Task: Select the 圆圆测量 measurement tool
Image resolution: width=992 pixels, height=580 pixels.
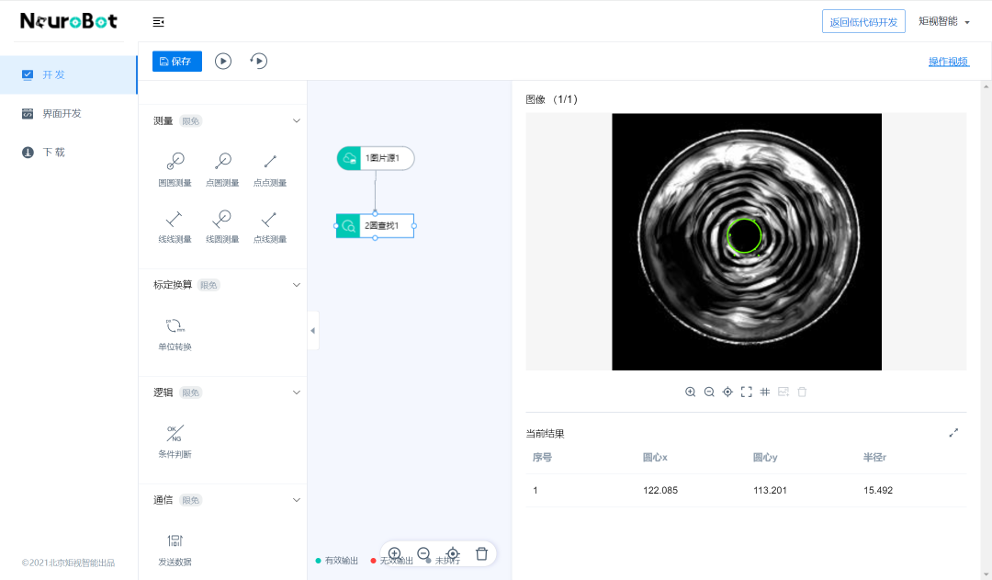Action: click(175, 163)
